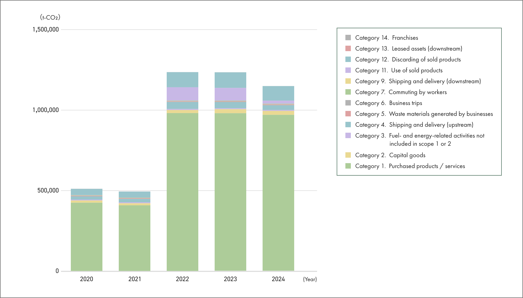Click the 2024 year axis label
This screenshot has height=298, width=523.
pos(278,279)
